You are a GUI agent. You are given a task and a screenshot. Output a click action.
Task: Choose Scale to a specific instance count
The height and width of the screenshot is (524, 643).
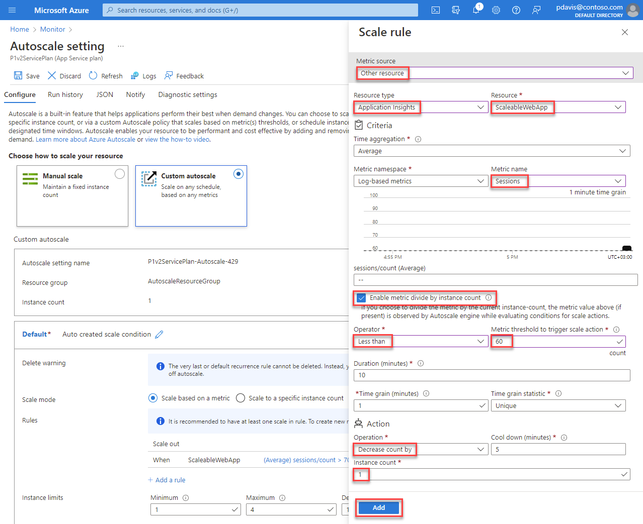[240, 398]
